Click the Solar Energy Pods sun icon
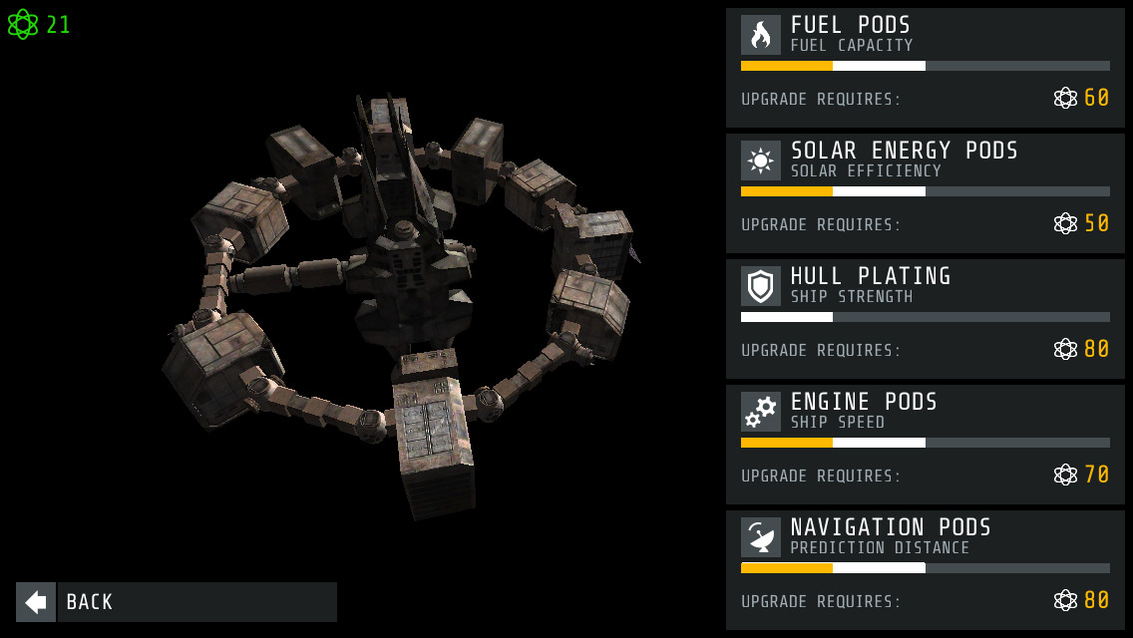Image resolution: width=1133 pixels, height=638 pixels. 760,160
